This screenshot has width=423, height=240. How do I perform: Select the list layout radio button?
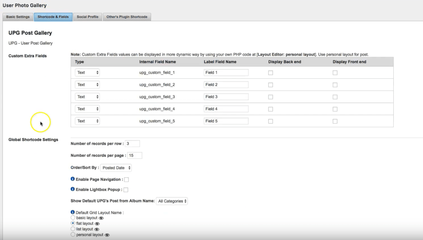coord(73,229)
